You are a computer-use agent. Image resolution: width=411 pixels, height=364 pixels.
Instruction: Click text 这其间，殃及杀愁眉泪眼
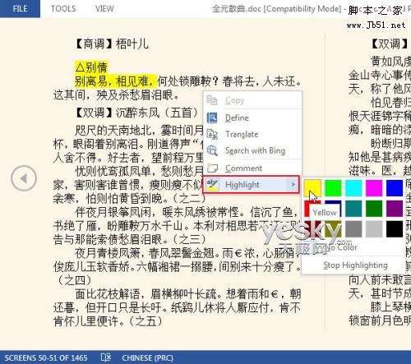[117, 94]
